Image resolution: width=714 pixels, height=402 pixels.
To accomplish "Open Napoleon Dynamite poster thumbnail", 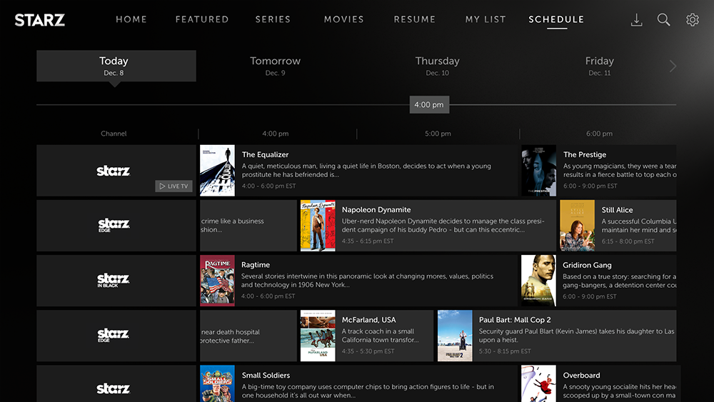I will (318, 226).
